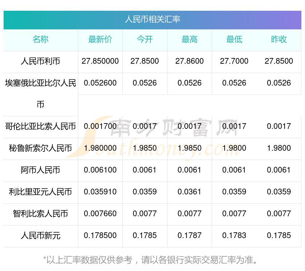
Task: Click the 人民币利币 row name
Action: coord(41,61)
